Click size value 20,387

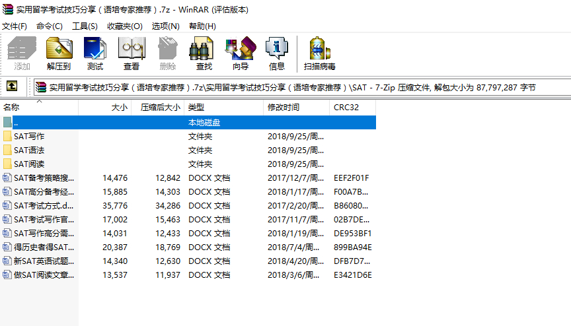pos(115,247)
